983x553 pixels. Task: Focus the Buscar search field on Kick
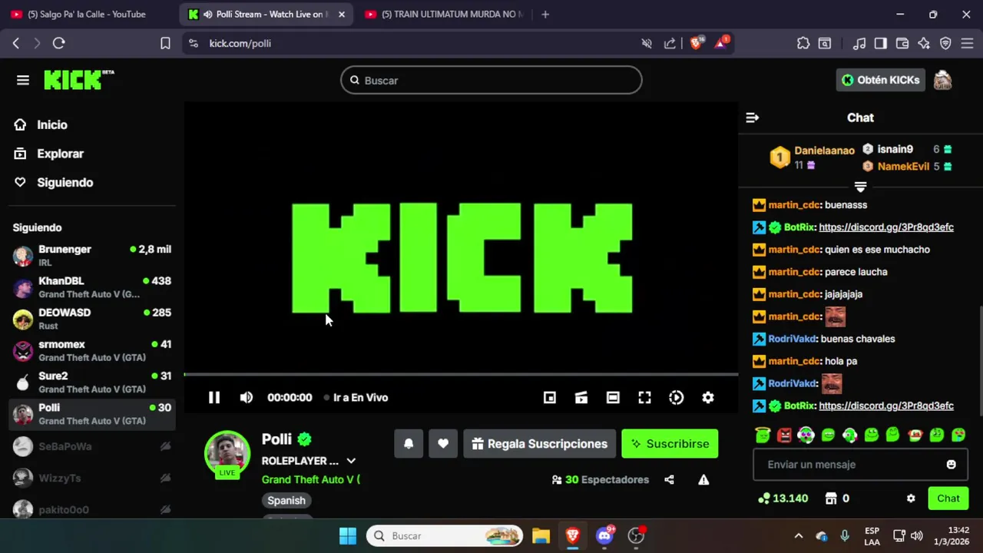(x=491, y=80)
